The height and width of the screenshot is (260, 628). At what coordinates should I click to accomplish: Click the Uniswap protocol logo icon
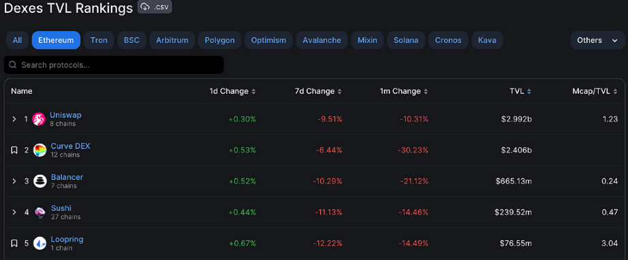[x=39, y=119]
